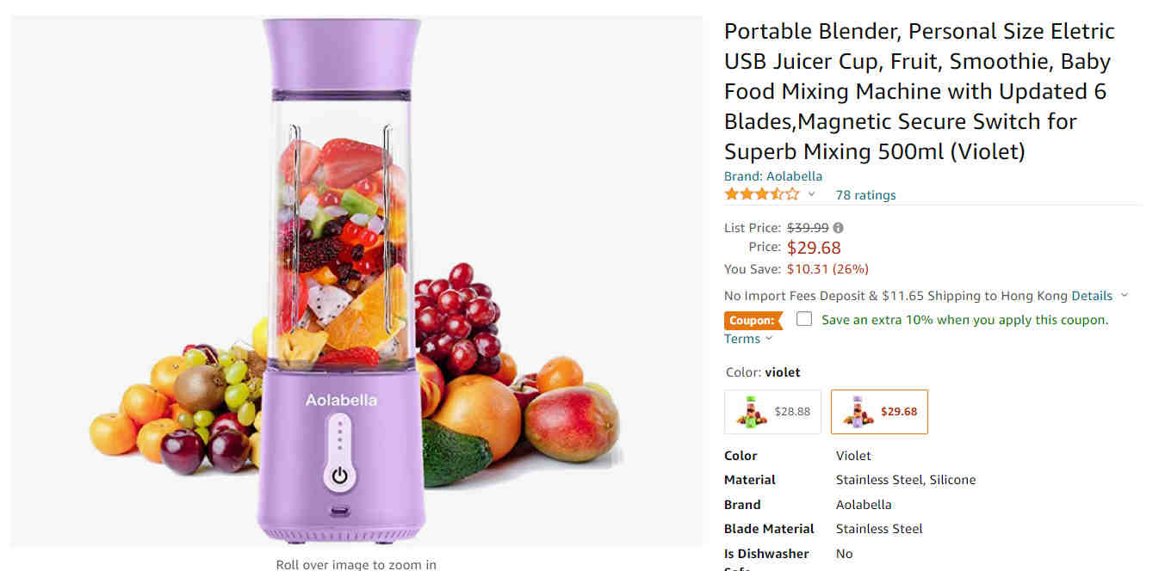
Task: Select the violet $29.68 color option
Action: click(879, 412)
